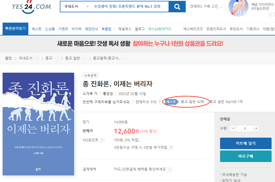Viewport: 275px width, 182px height.
Task: Open the 만원이하도서 menu
Action: (216, 29)
